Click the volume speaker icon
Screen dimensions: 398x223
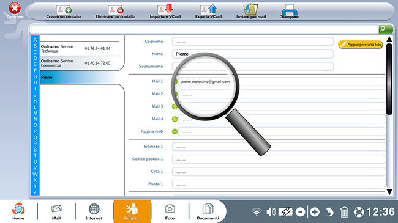(271, 212)
